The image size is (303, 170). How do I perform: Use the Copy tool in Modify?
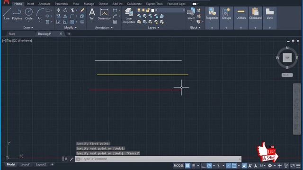click(58, 16)
